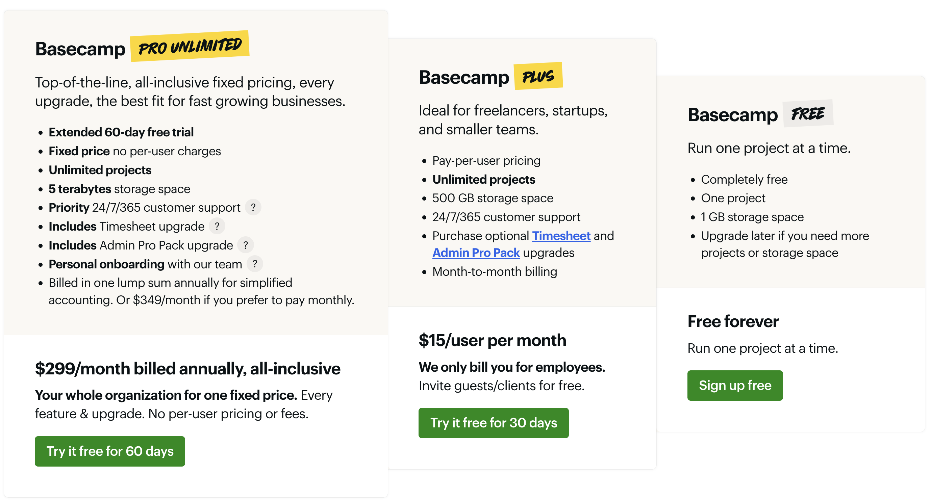This screenshot has height=501, width=931.
Task: Click the question mark next to Personal onboarding
Action: pos(255,264)
